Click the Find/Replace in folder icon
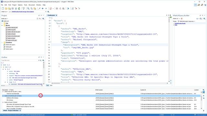Screen dimensions: 207x116 click(x=35, y=8)
